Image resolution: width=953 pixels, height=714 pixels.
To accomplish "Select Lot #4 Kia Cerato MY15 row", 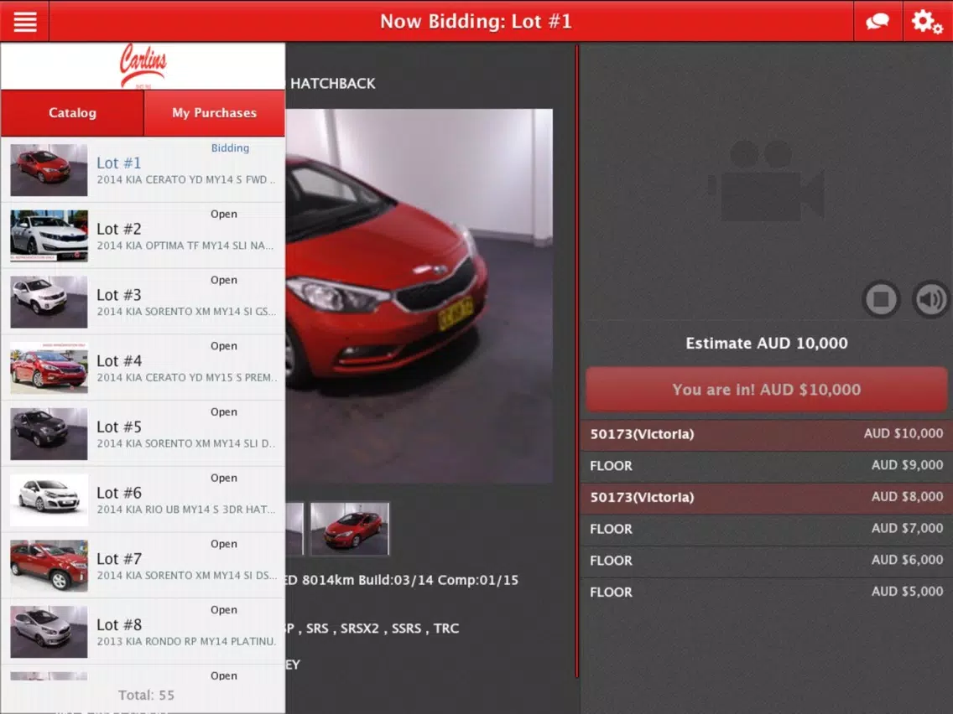I will (143, 367).
